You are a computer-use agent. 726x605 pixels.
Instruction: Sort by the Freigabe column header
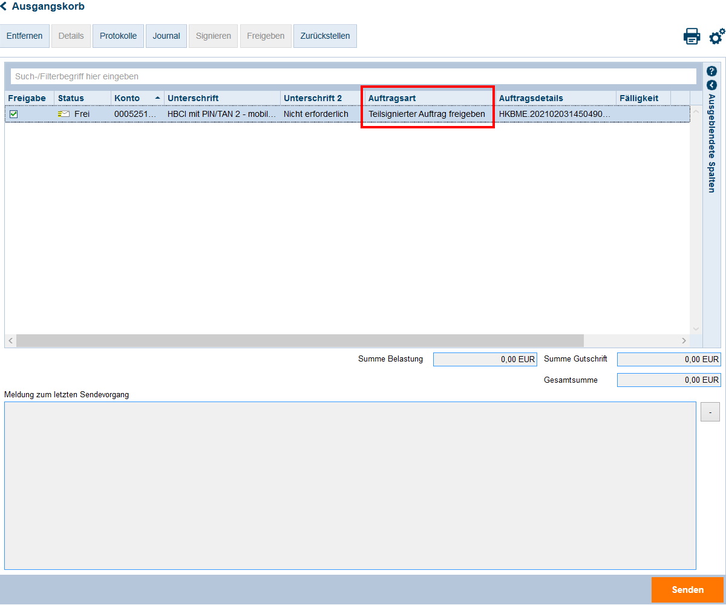coord(29,98)
